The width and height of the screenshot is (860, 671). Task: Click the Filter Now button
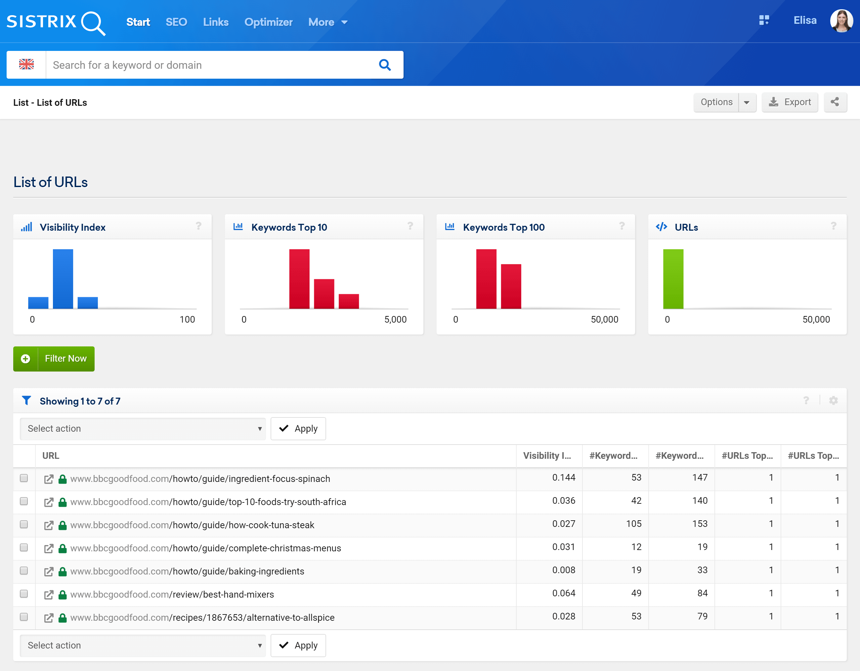pyautogui.click(x=54, y=359)
